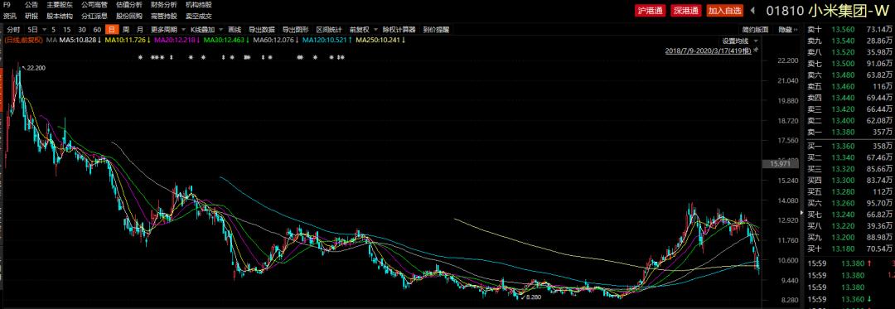
Task: Click the stock title 01810 小米集团-W
Action: click(x=827, y=10)
